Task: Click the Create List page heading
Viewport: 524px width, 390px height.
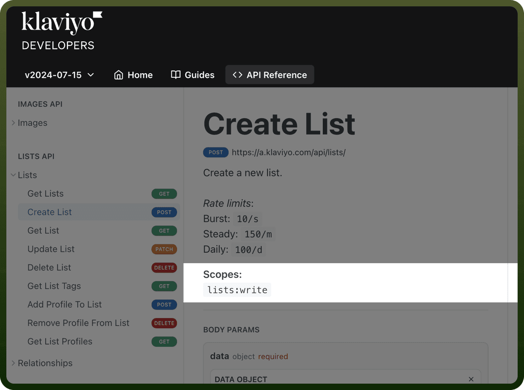Action: click(279, 124)
